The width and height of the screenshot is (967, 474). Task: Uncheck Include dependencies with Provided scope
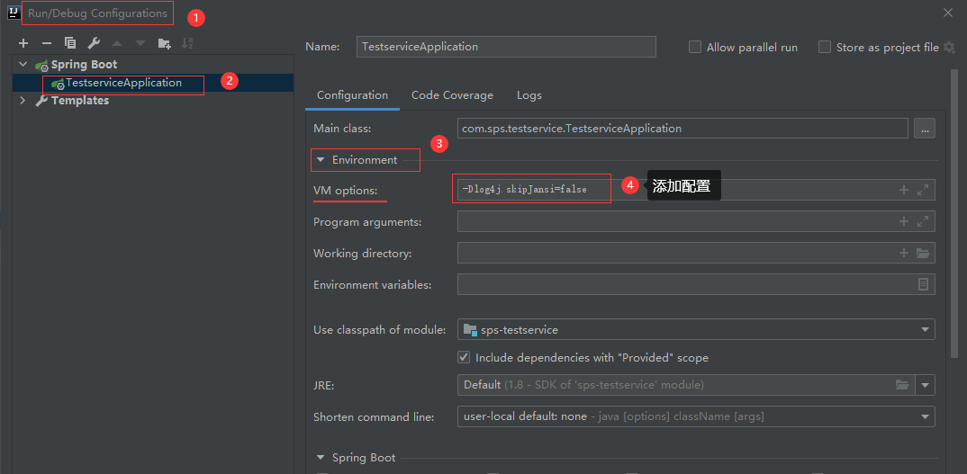pyautogui.click(x=464, y=357)
